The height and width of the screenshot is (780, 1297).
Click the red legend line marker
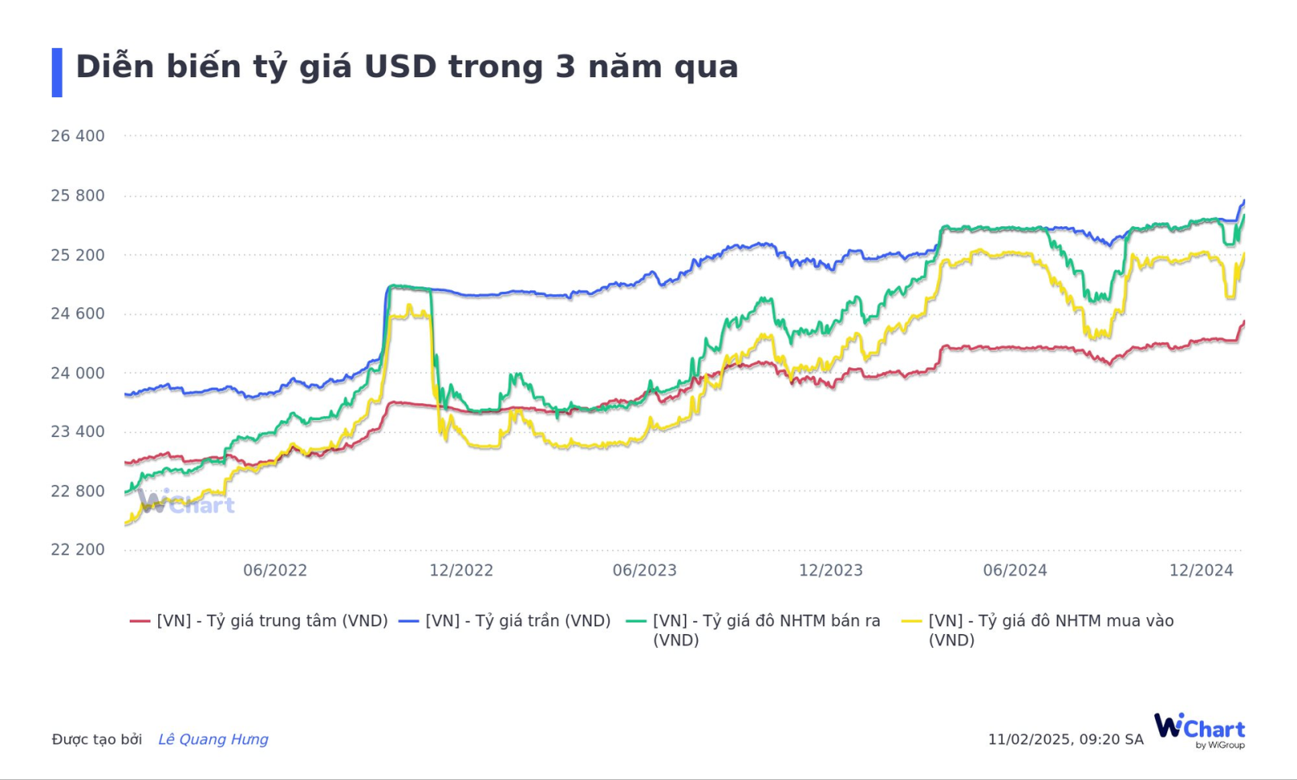[140, 622]
